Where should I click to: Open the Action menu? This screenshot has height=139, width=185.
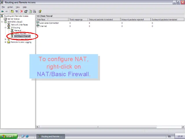click(10, 7)
